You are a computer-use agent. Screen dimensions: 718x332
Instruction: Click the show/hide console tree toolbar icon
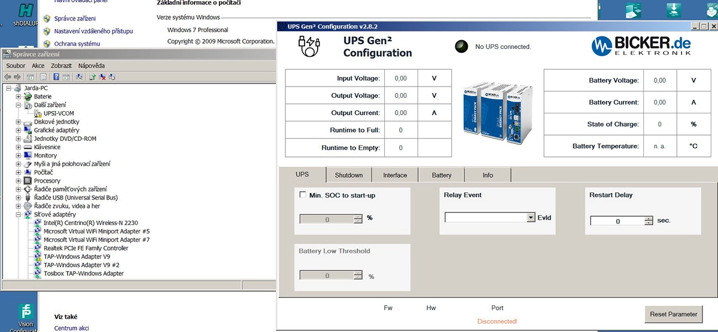(x=31, y=77)
